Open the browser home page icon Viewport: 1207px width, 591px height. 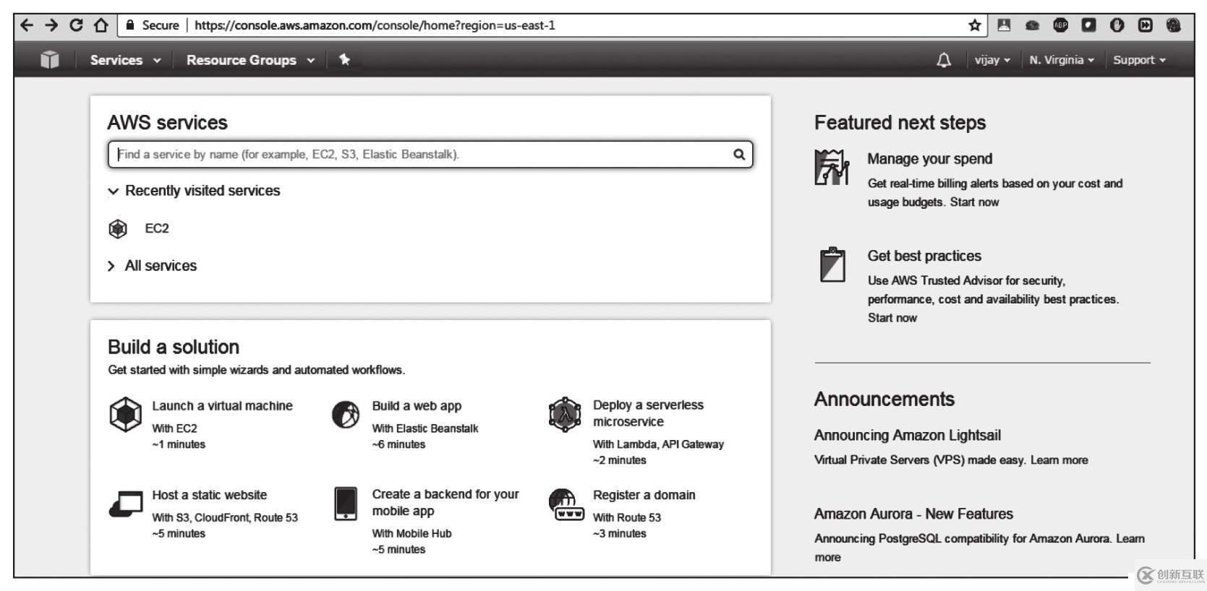pyautogui.click(x=101, y=25)
